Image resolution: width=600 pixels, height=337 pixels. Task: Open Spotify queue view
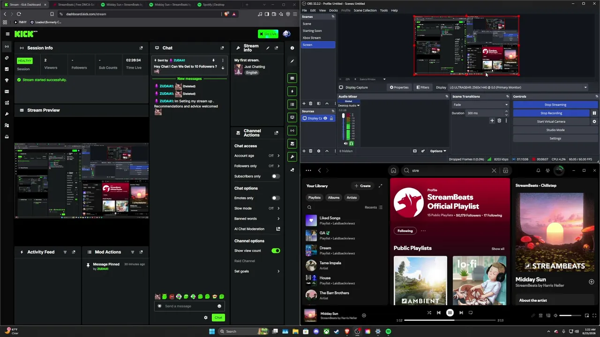(x=540, y=315)
